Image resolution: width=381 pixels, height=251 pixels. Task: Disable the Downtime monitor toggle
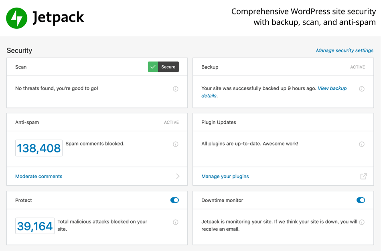pyautogui.click(x=361, y=200)
